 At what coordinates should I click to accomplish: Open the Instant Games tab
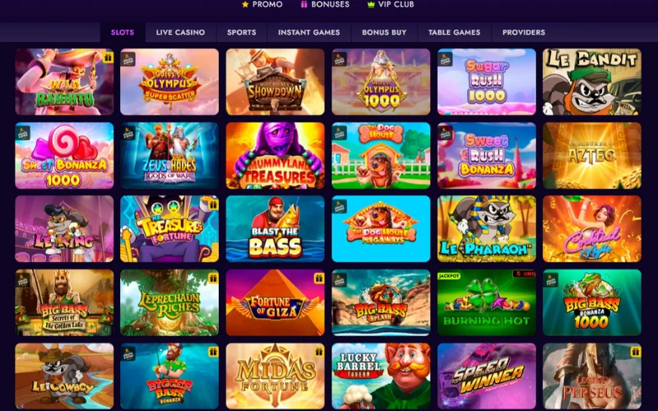pyautogui.click(x=309, y=32)
